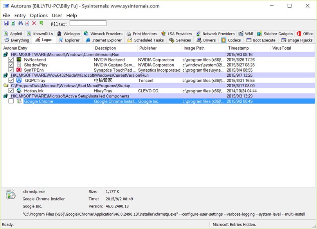Switch to the Office tab
The height and width of the screenshot is (229, 317).
[x=305, y=34]
